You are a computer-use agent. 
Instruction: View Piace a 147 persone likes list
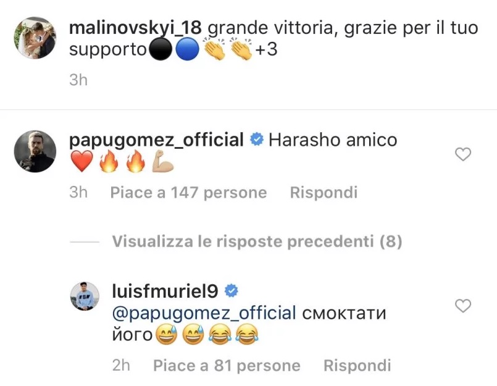(x=188, y=193)
